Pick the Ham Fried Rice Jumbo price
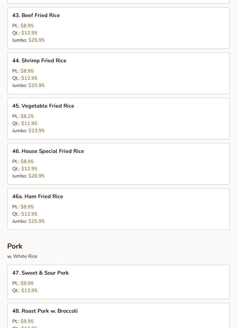Screen dimensions: 237x328 point(36,221)
